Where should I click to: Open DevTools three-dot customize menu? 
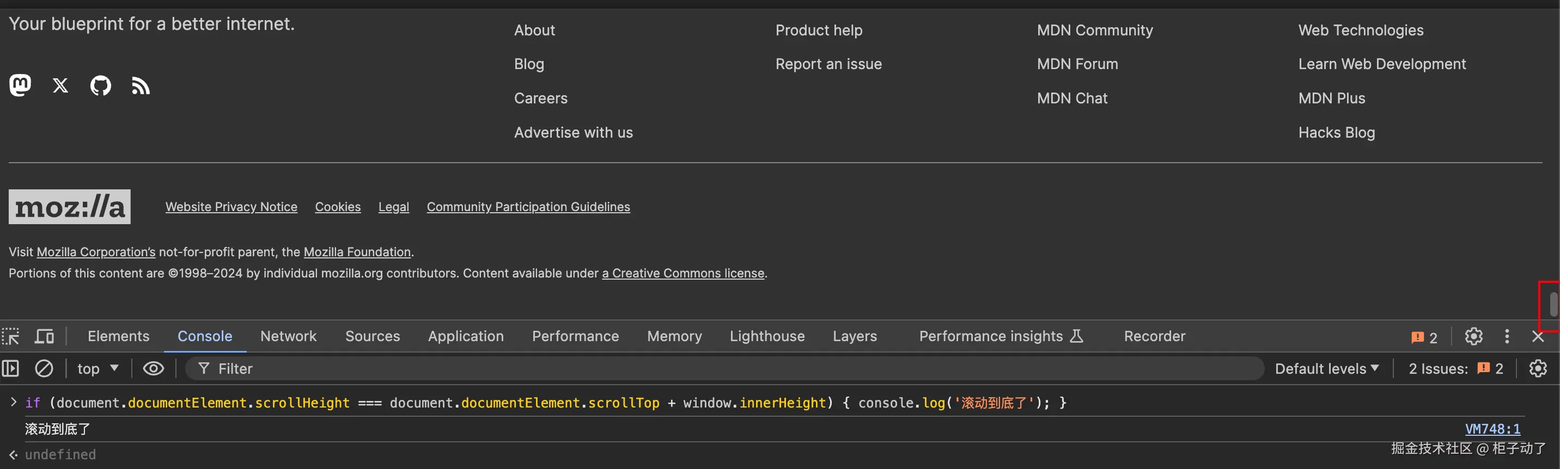[x=1507, y=336]
